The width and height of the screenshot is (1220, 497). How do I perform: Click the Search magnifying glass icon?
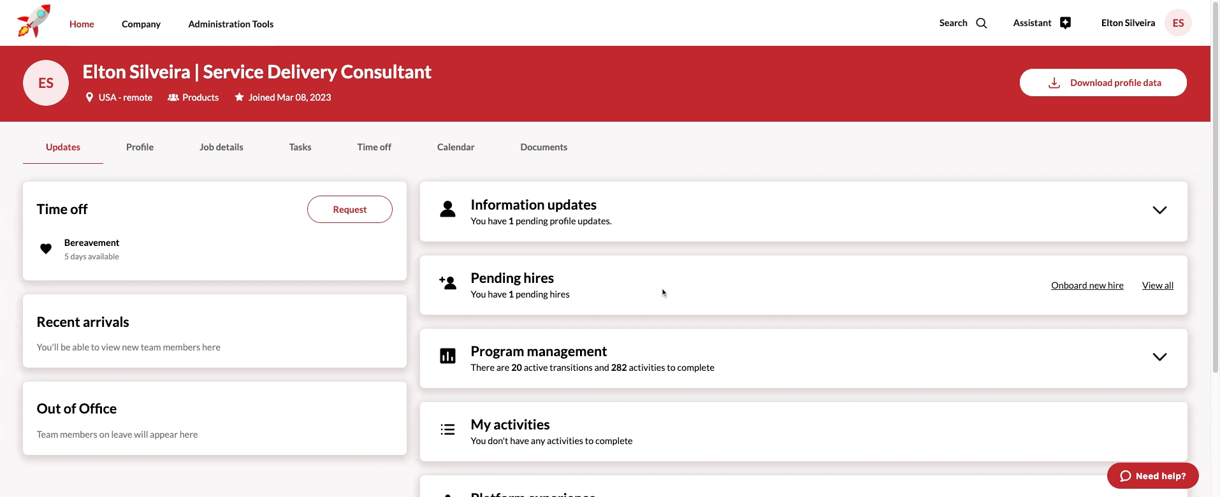982,23
